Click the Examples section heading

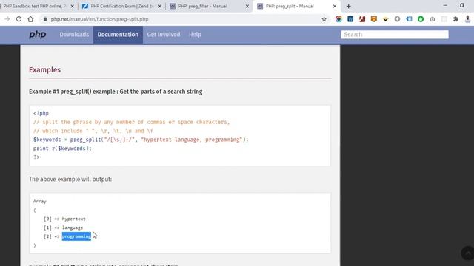tap(44, 69)
